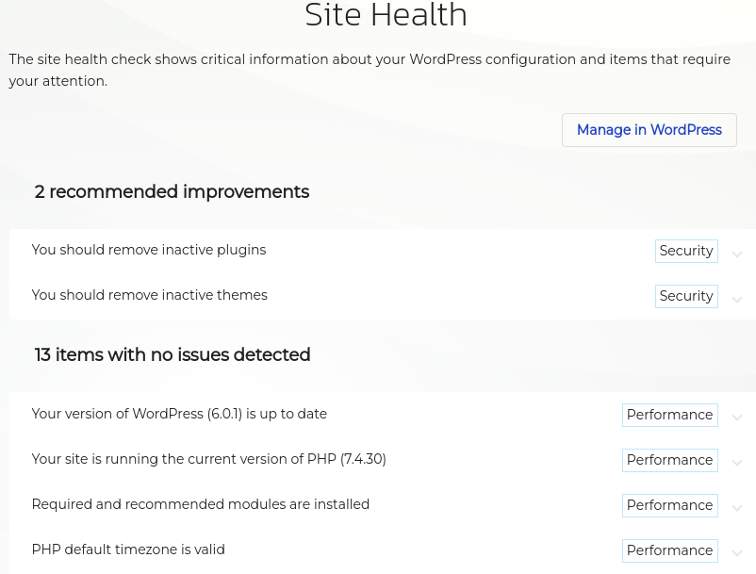Click Security badge on inactive plugins row
756x574 pixels.
click(x=686, y=251)
